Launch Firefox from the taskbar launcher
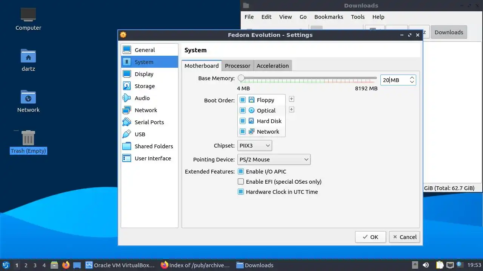Image resolution: width=483 pixels, height=271 pixels. click(x=66, y=265)
